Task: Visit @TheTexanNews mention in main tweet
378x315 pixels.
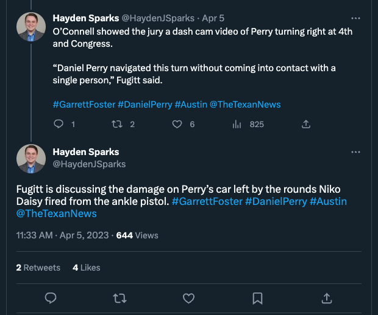Action: click(57, 214)
